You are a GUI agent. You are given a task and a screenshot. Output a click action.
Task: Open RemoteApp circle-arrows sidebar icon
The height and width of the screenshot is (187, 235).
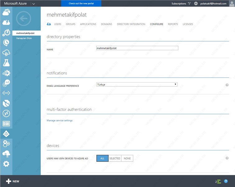click(x=6, y=113)
